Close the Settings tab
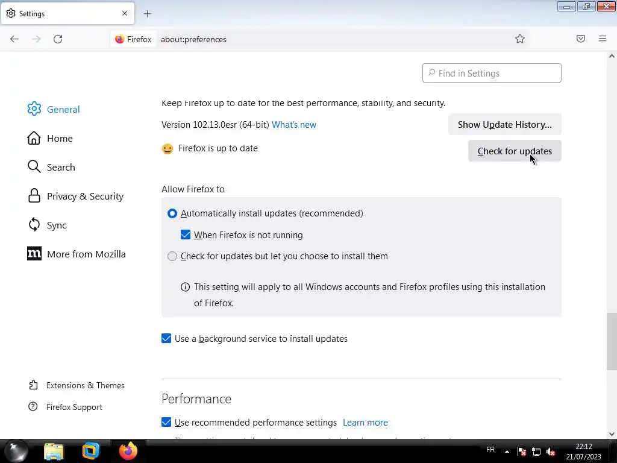 tap(125, 13)
